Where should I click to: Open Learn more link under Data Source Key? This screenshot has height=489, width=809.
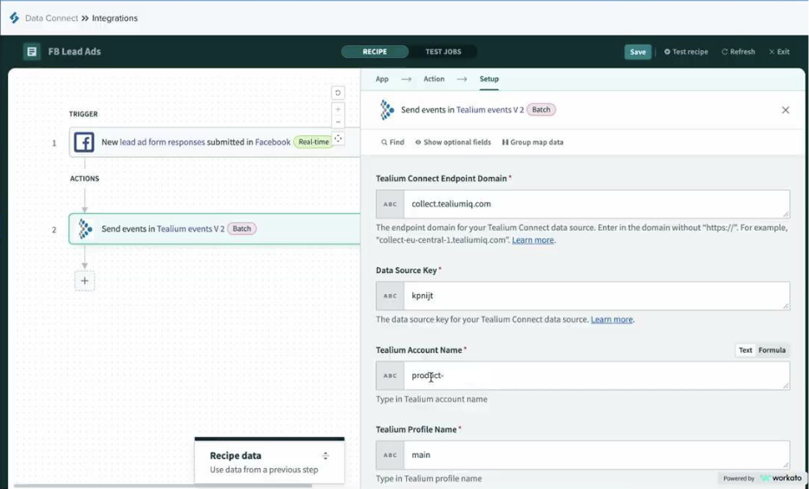pos(612,320)
